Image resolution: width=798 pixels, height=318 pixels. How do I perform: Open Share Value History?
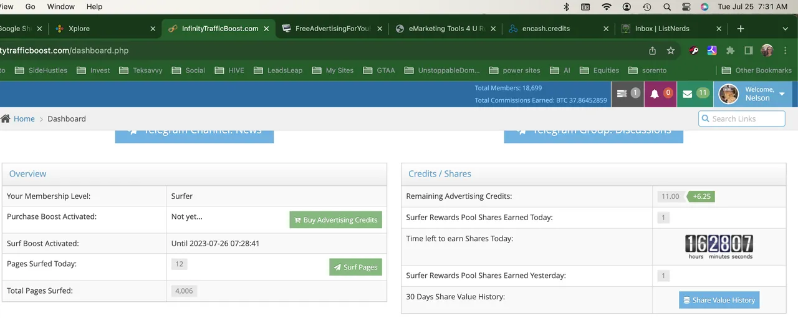[719, 301]
